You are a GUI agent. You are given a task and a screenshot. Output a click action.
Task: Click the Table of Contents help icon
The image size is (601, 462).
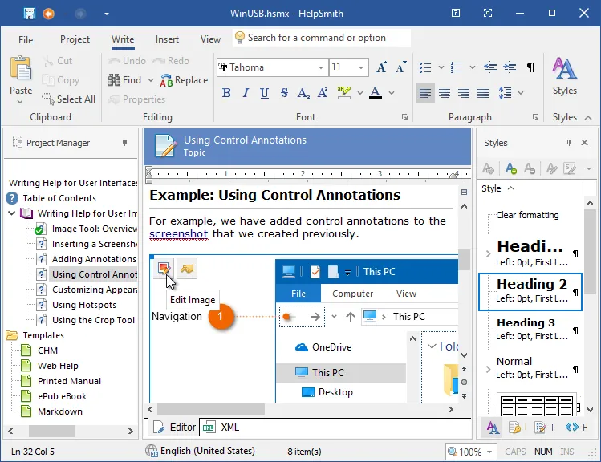(12, 198)
